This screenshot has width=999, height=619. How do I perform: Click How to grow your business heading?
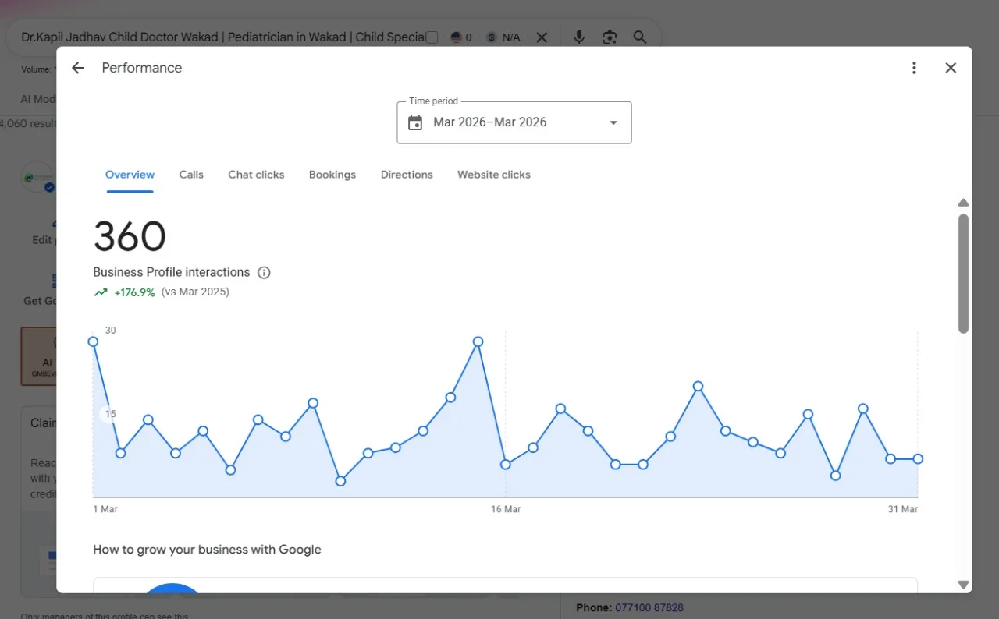pyautogui.click(x=207, y=550)
